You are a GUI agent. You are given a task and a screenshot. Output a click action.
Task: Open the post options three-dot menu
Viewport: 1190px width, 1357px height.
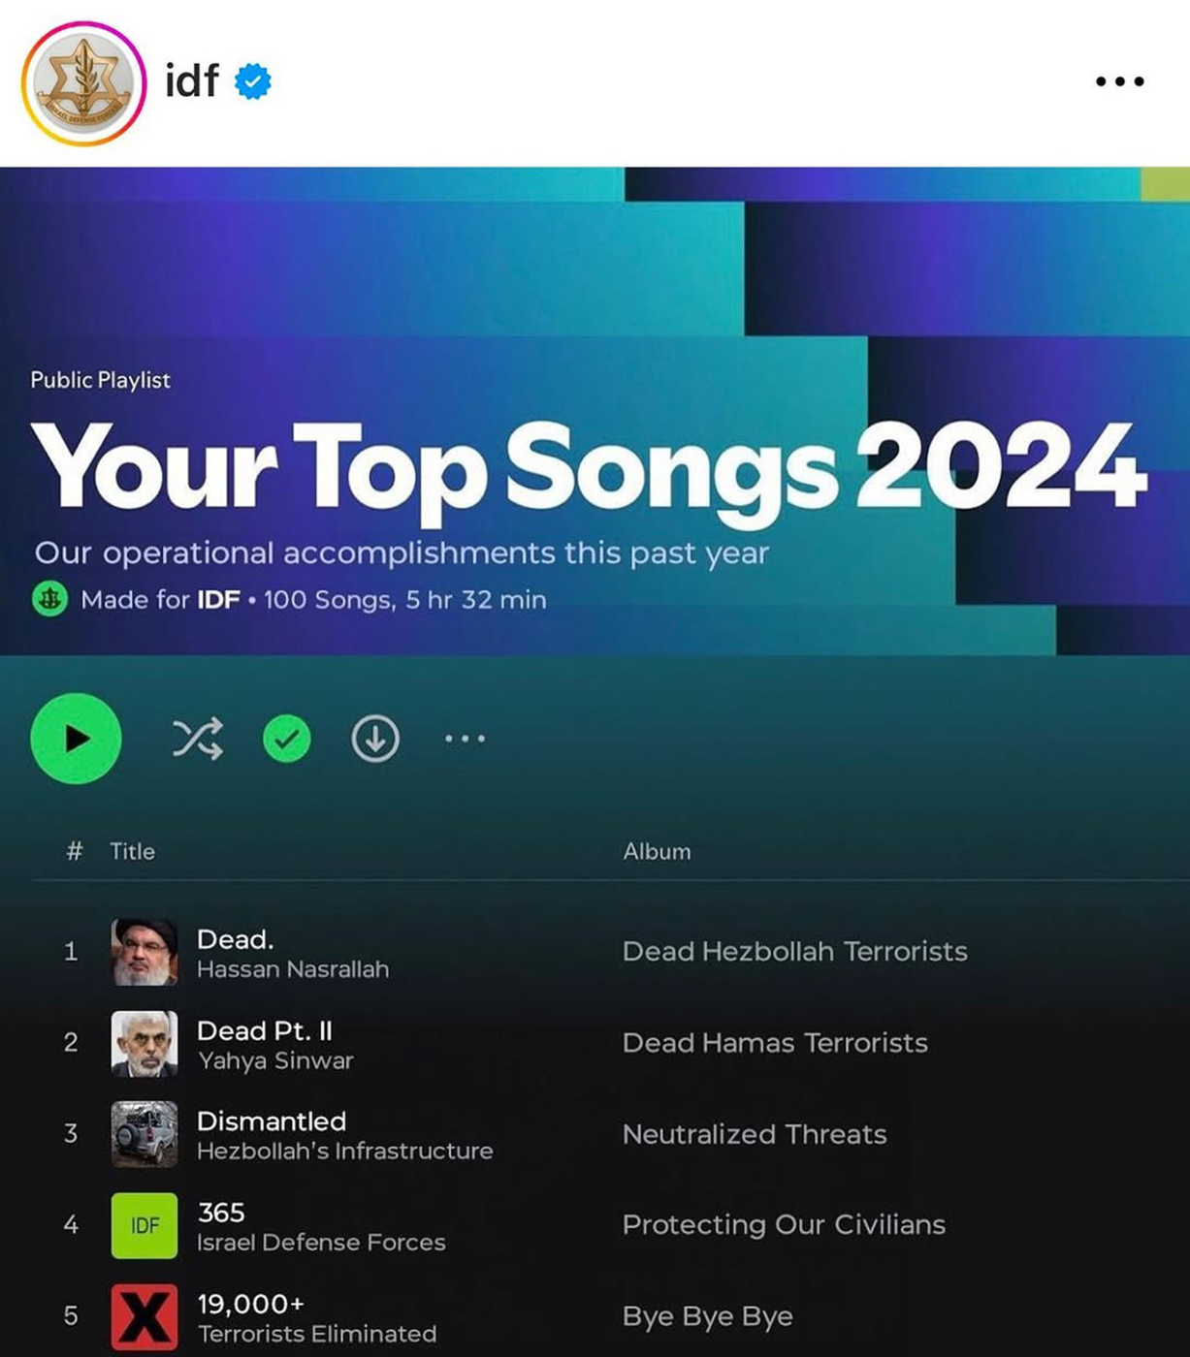tap(1120, 81)
